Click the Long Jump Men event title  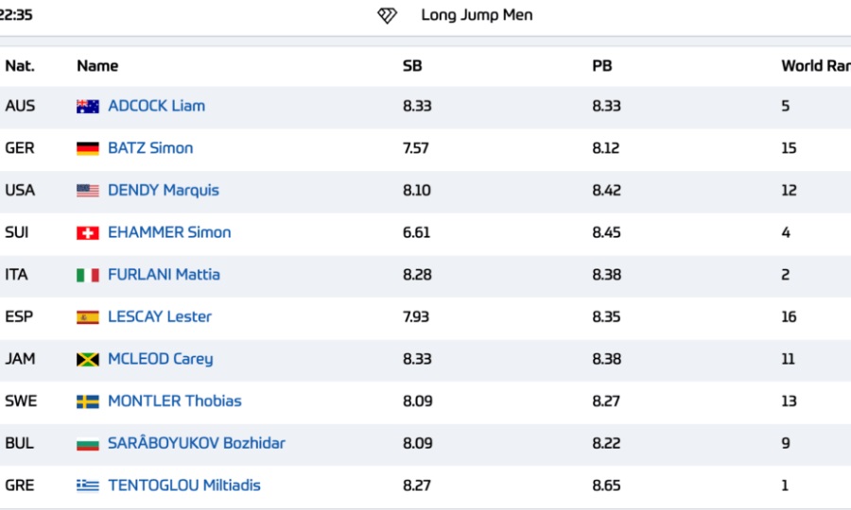pyautogui.click(x=478, y=15)
